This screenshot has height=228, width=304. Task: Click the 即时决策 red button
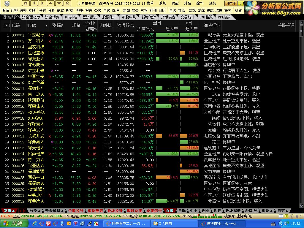click(134, 210)
